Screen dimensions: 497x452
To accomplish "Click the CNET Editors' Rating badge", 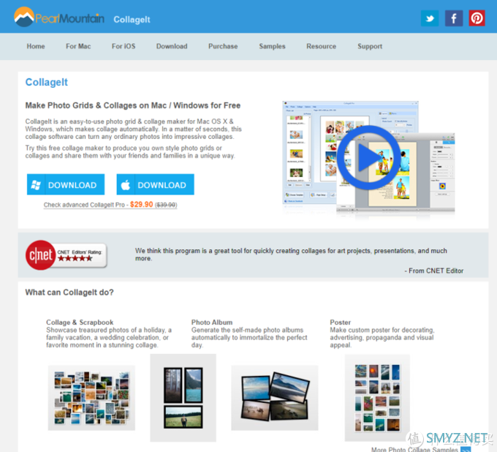I will point(67,255).
